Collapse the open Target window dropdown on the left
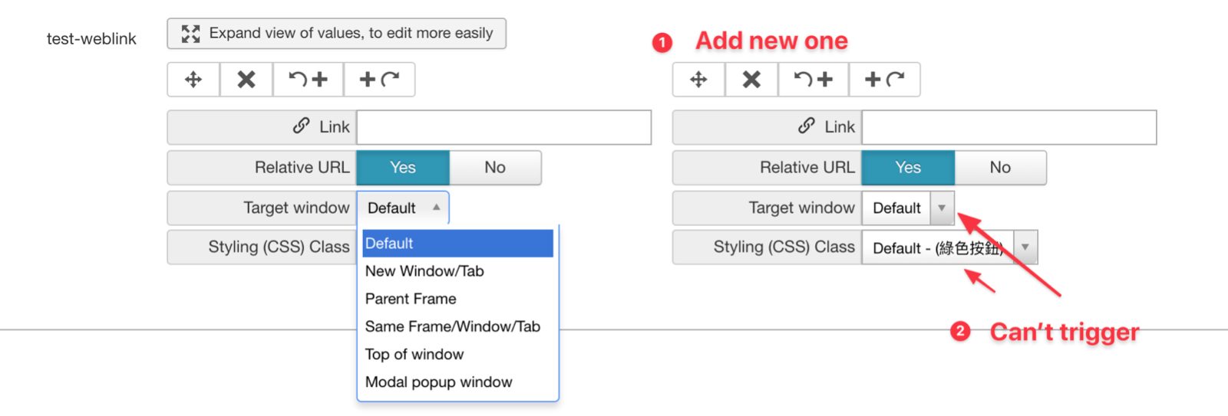 [403, 208]
